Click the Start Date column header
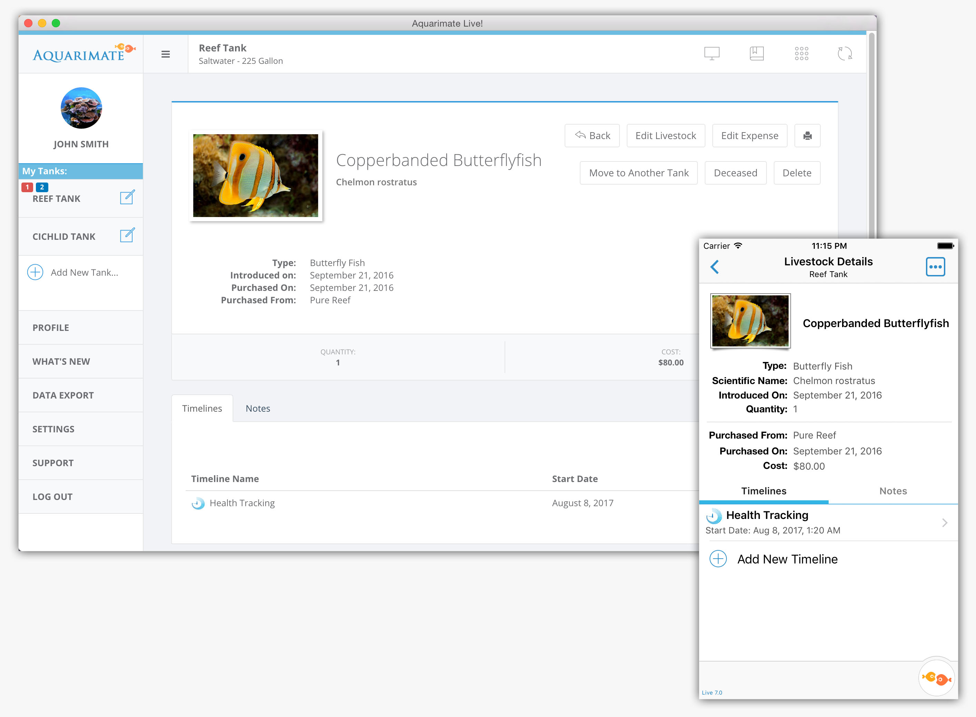976x717 pixels. tap(575, 479)
